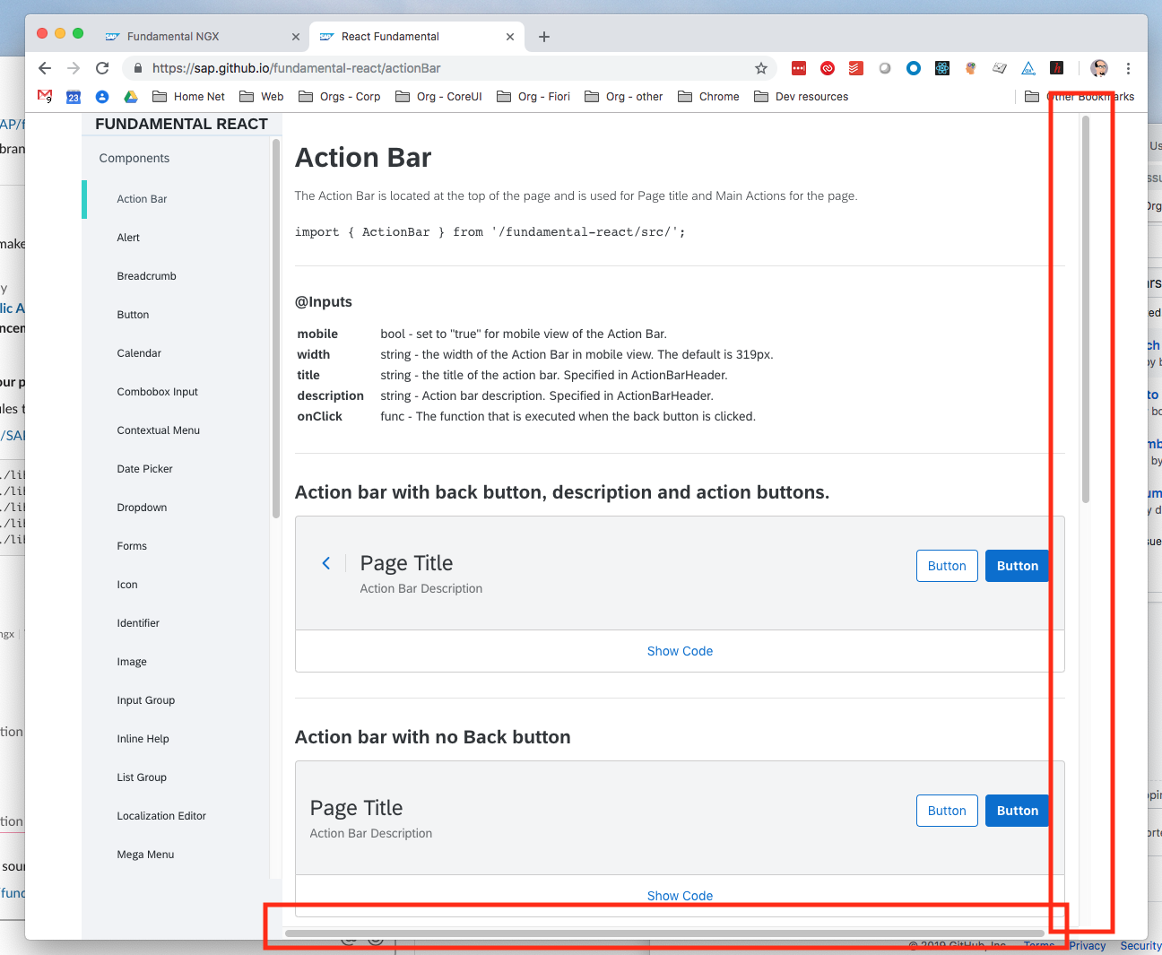Select Alert in the components sidebar
1162x955 pixels.
click(x=128, y=238)
